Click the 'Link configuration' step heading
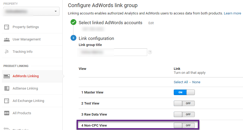 coord(96,38)
